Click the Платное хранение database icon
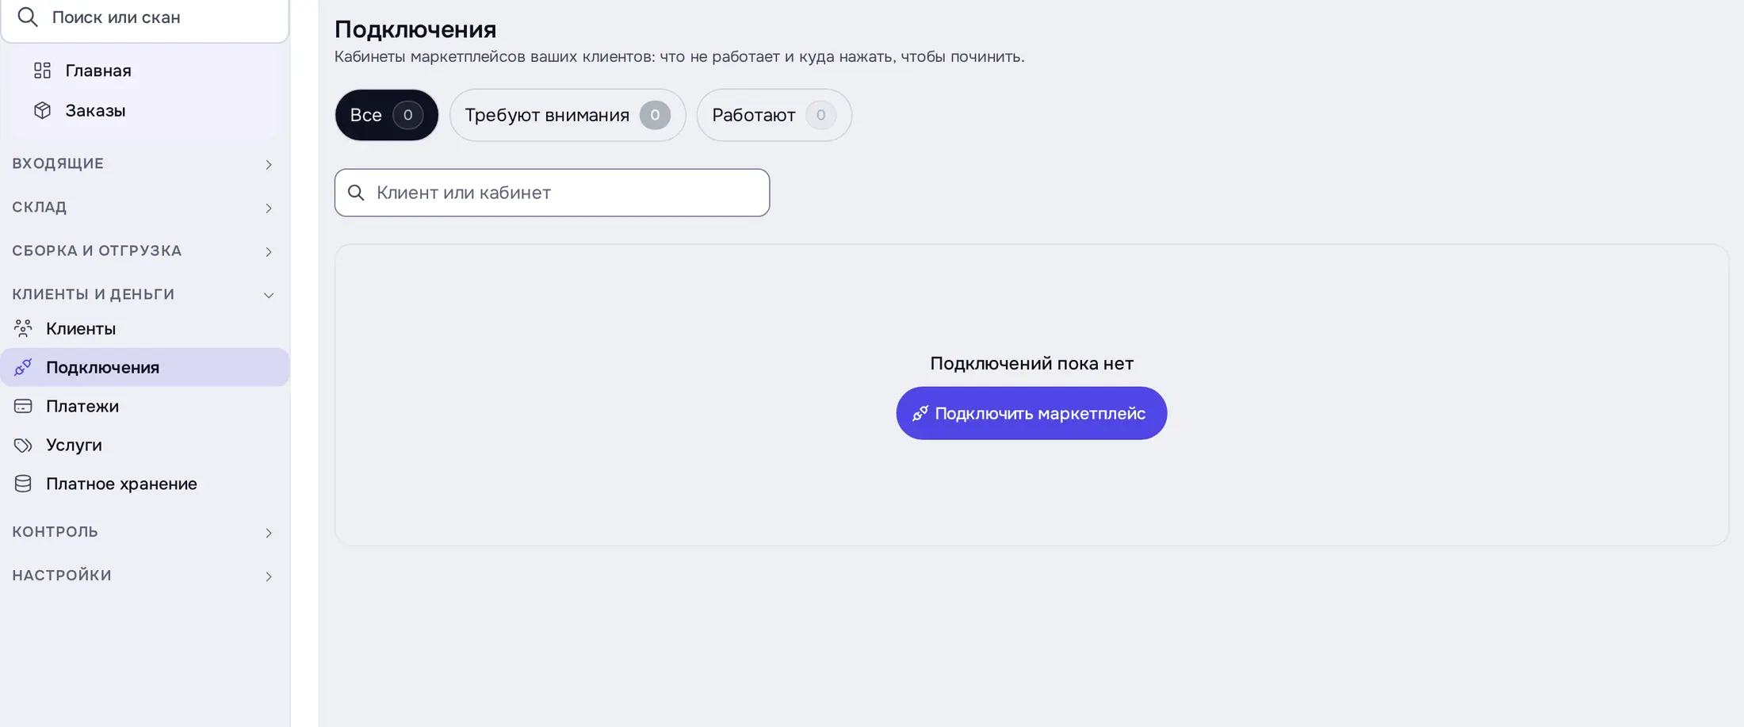 point(23,484)
